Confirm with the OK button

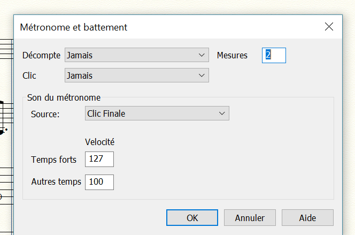click(x=192, y=218)
